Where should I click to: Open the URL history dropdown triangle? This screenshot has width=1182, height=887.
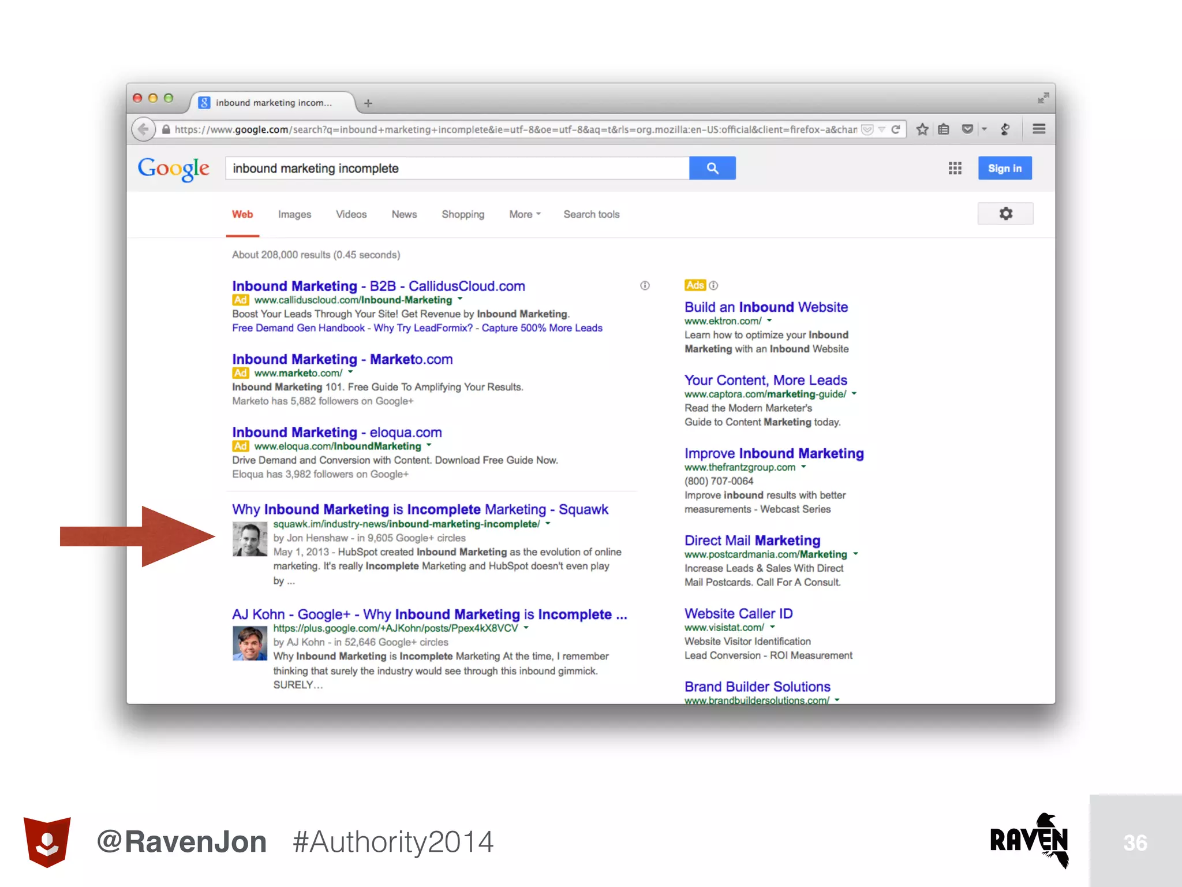pos(881,129)
